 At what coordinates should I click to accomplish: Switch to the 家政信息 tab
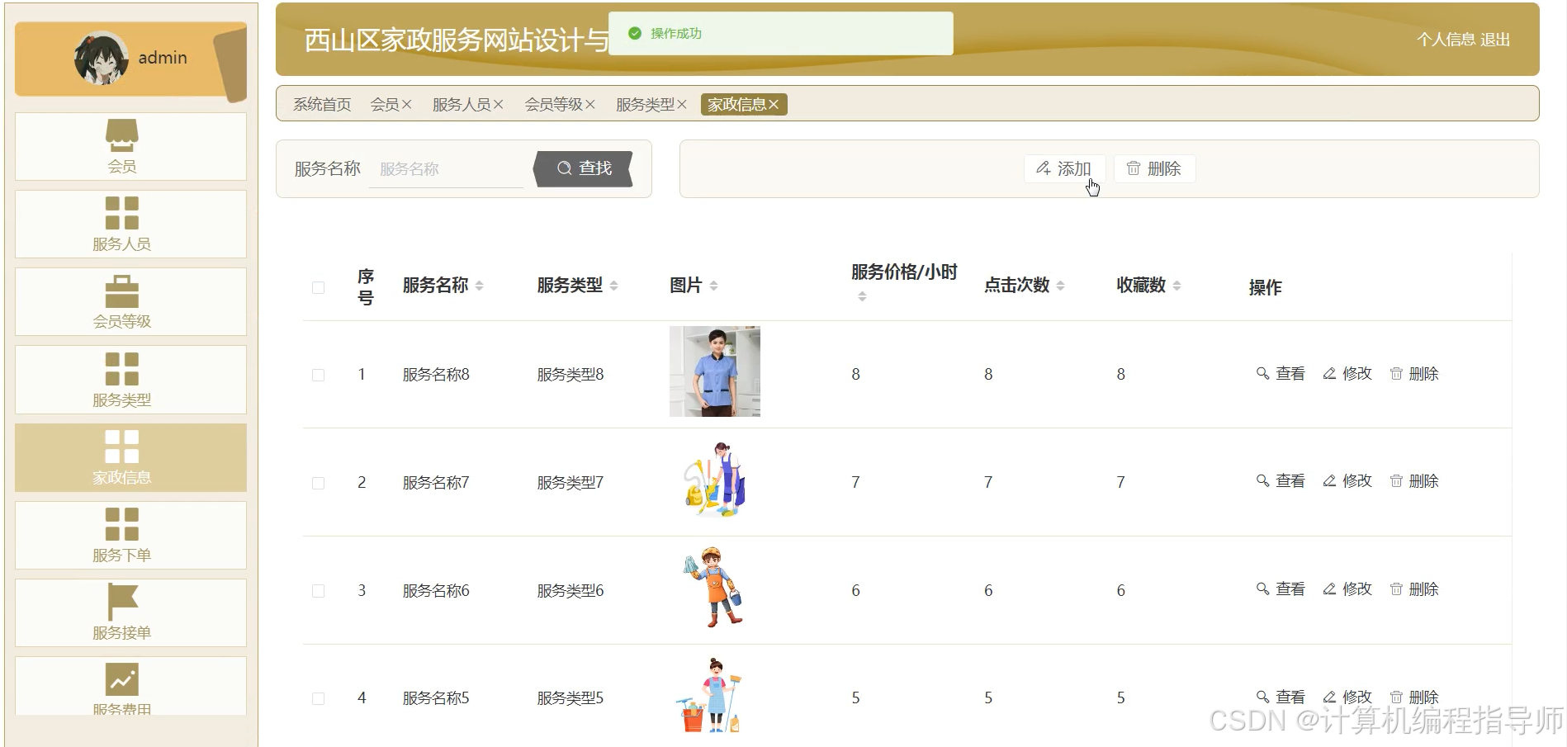(737, 105)
